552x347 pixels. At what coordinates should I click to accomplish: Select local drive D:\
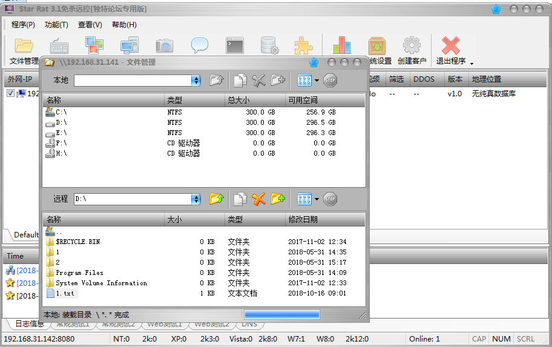[56, 122]
